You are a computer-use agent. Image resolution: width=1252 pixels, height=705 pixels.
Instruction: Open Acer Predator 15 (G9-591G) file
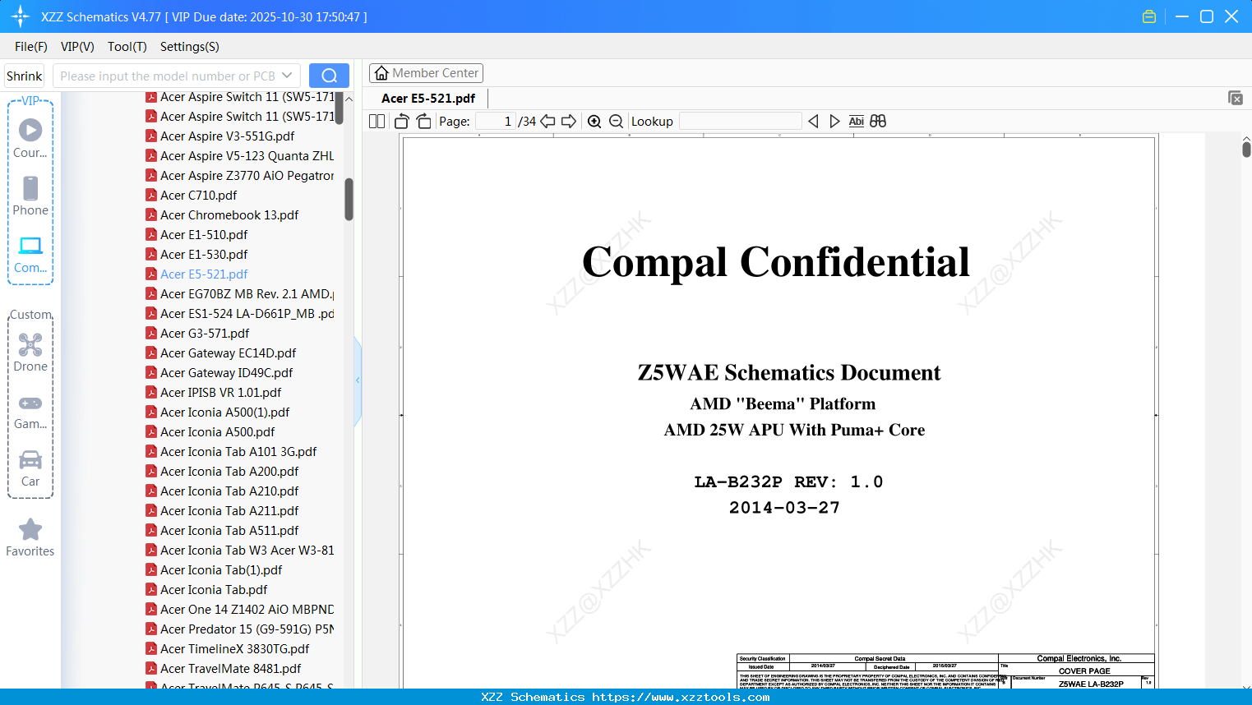pyautogui.click(x=240, y=629)
